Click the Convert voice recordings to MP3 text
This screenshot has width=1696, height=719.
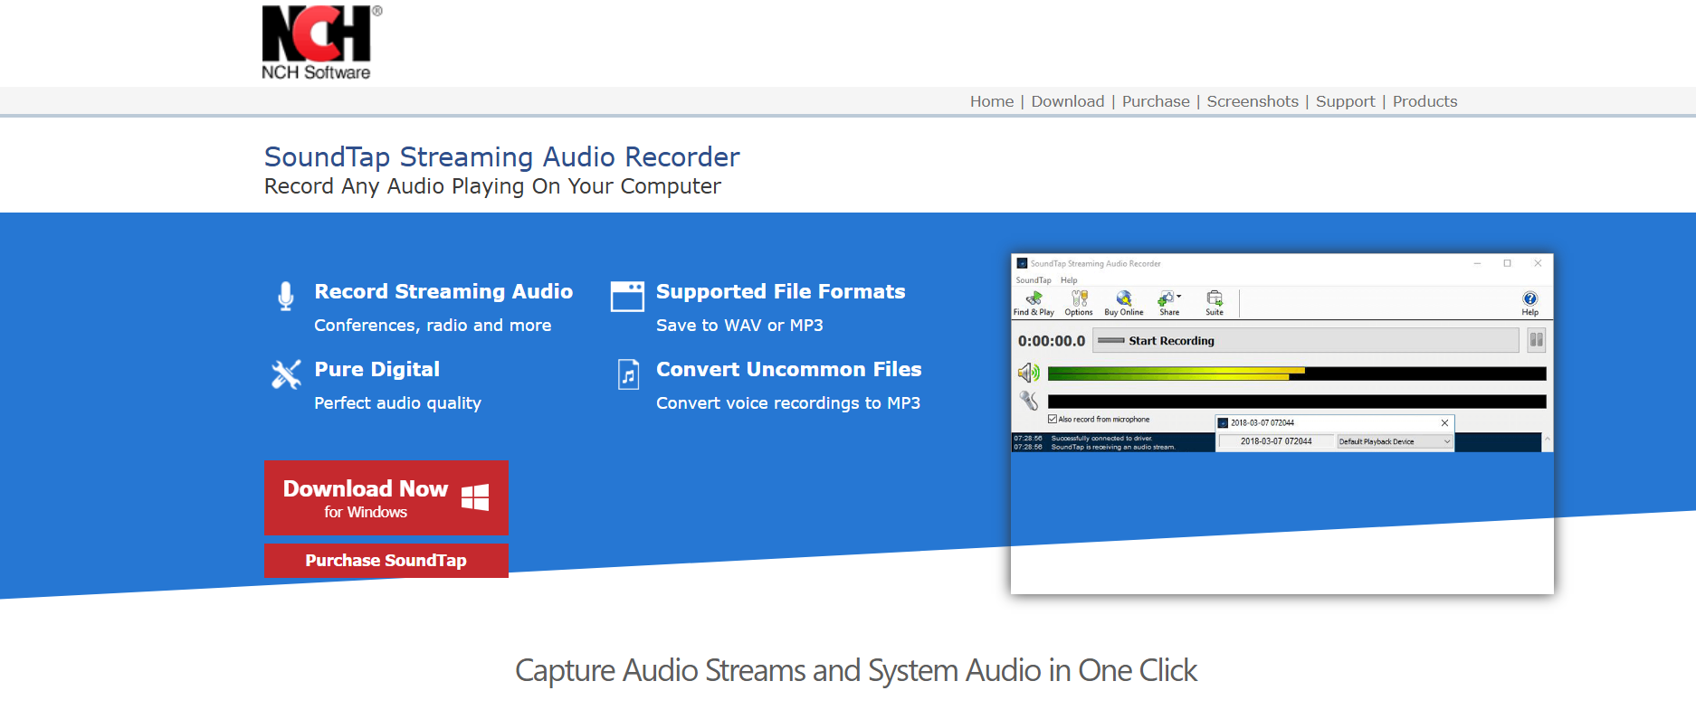click(x=788, y=402)
